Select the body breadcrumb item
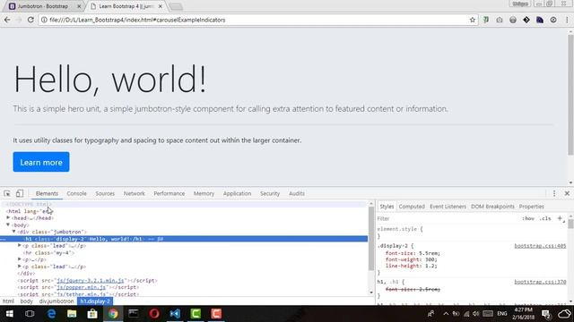 pyautogui.click(x=26, y=301)
